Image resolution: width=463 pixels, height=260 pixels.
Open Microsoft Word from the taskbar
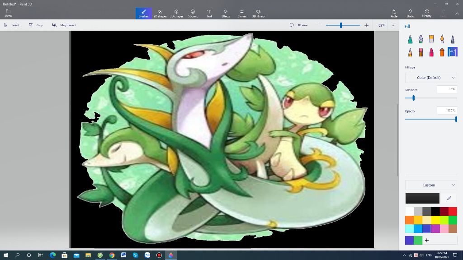pyautogui.click(x=123, y=255)
